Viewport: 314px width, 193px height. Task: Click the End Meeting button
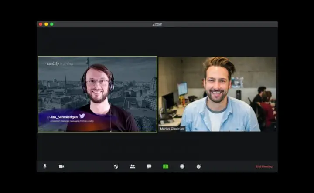click(264, 166)
